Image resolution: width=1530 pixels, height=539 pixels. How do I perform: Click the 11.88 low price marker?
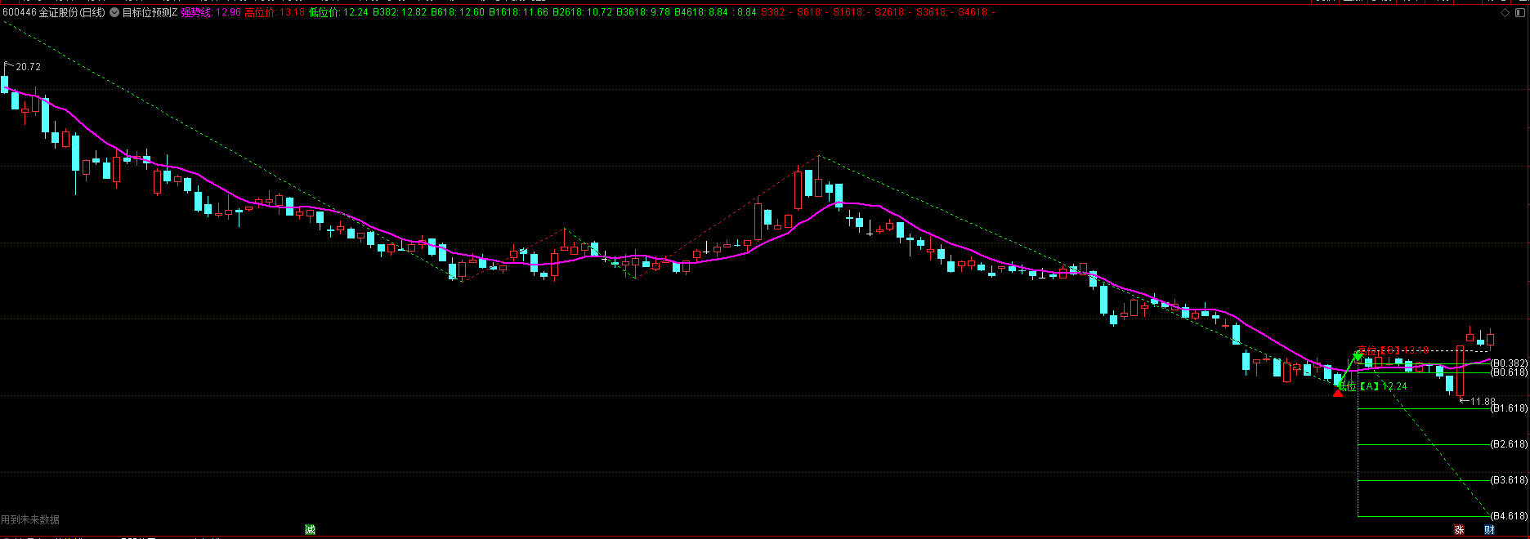pyautogui.click(x=1482, y=402)
